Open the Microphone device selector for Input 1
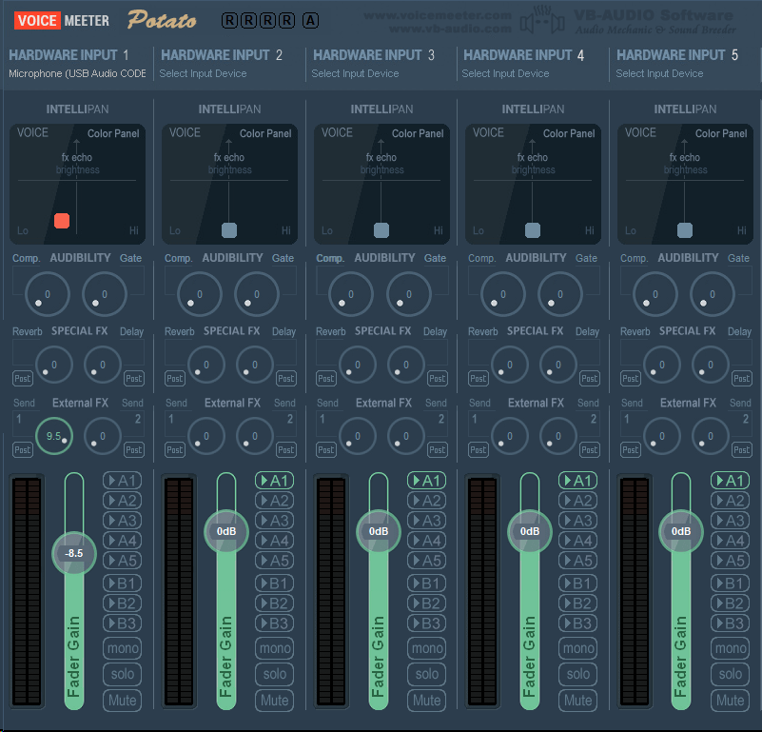 coord(77,73)
